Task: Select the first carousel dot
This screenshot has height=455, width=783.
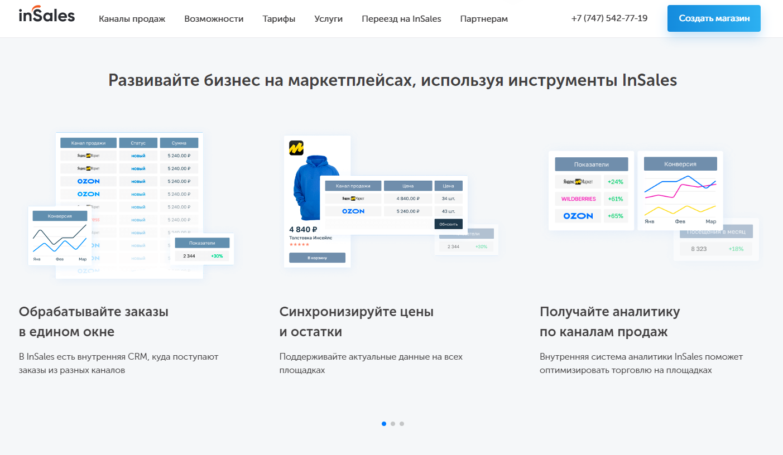Action: [384, 424]
